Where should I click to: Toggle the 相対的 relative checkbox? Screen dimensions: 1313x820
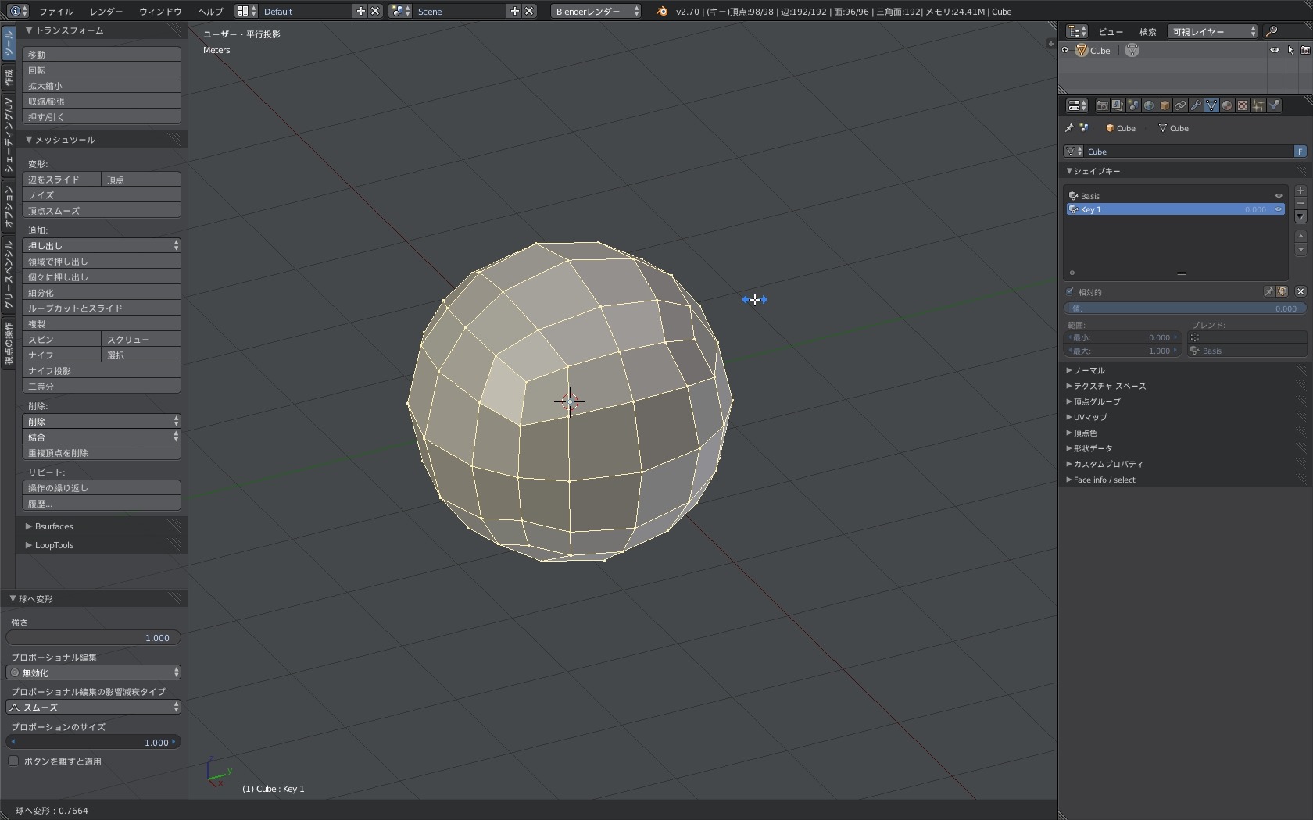pos(1070,292)
